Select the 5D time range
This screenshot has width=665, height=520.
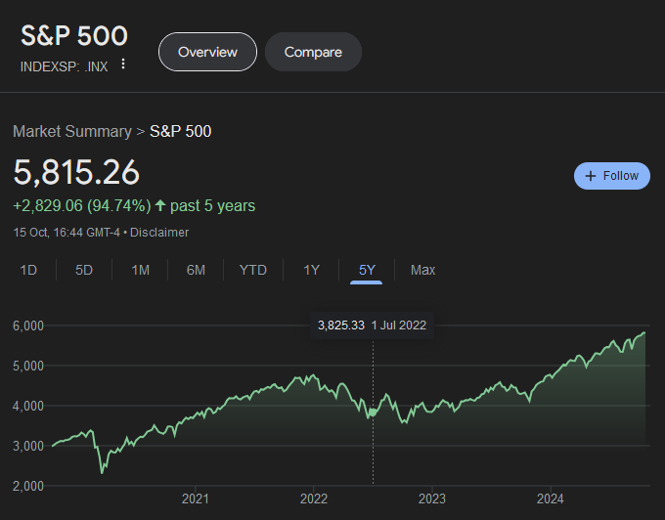(84, 270)
